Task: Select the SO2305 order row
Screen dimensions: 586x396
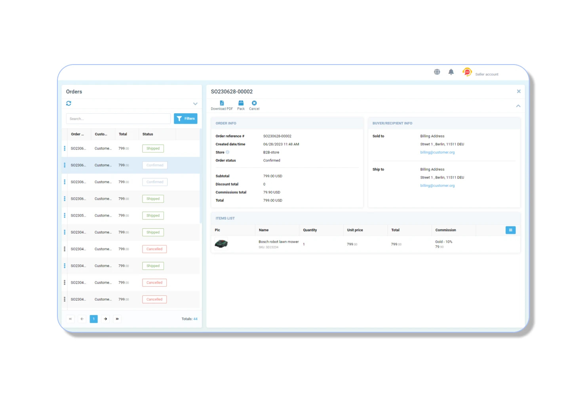Action: pyautogui.click(x=131, y=215)
